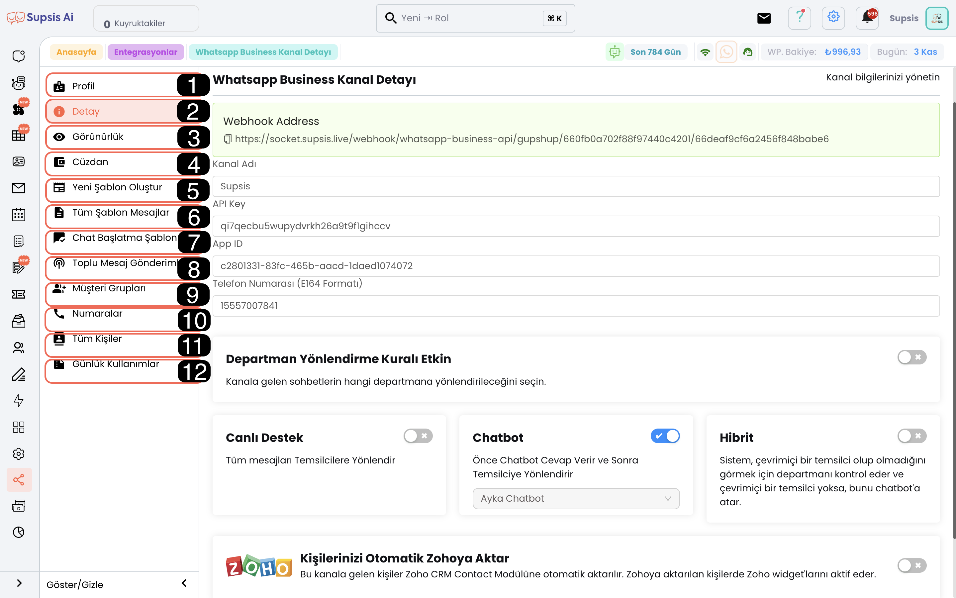Click the green wifi connection icon

(705, 52)
